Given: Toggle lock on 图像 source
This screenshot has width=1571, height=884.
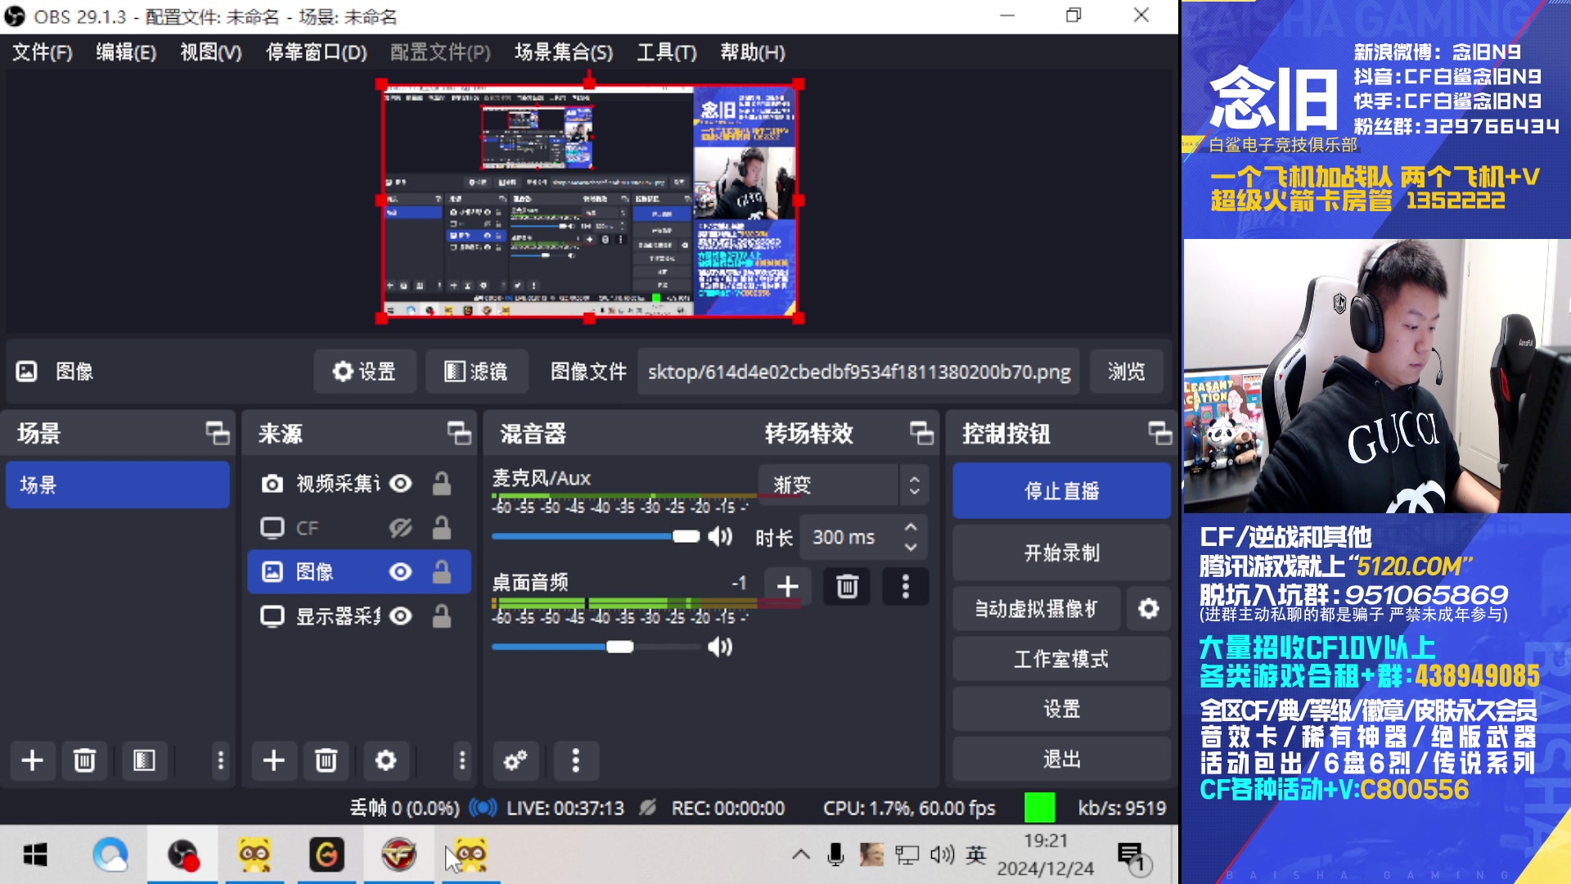Looking at the screenshot, I should [442, 571].
